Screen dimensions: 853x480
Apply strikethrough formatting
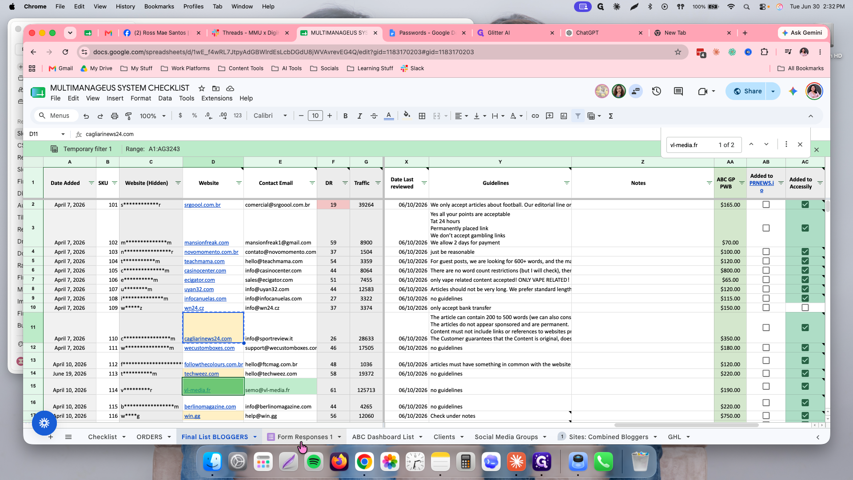tap(374, 116)
